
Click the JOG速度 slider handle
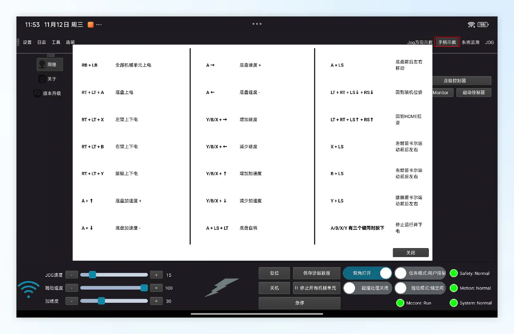pyautogui.click(x=92, y=275)
